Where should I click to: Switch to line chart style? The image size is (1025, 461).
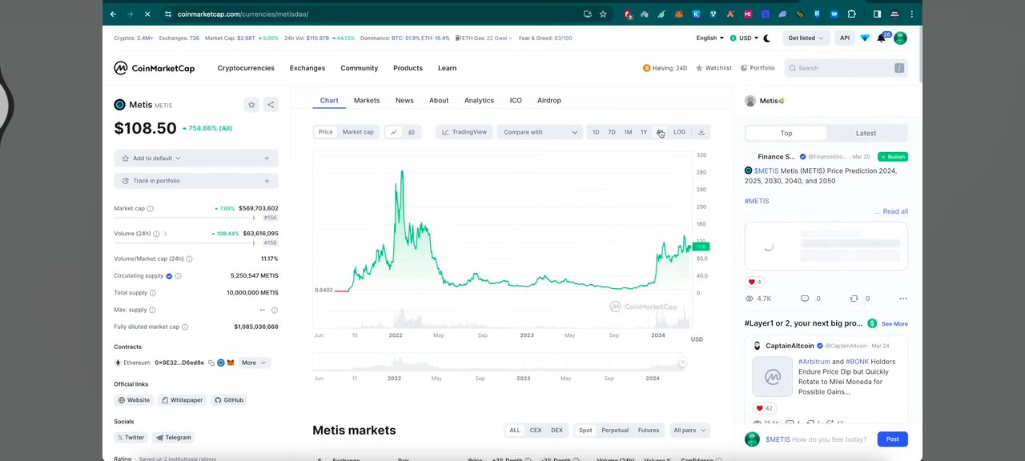click(393, 132)
